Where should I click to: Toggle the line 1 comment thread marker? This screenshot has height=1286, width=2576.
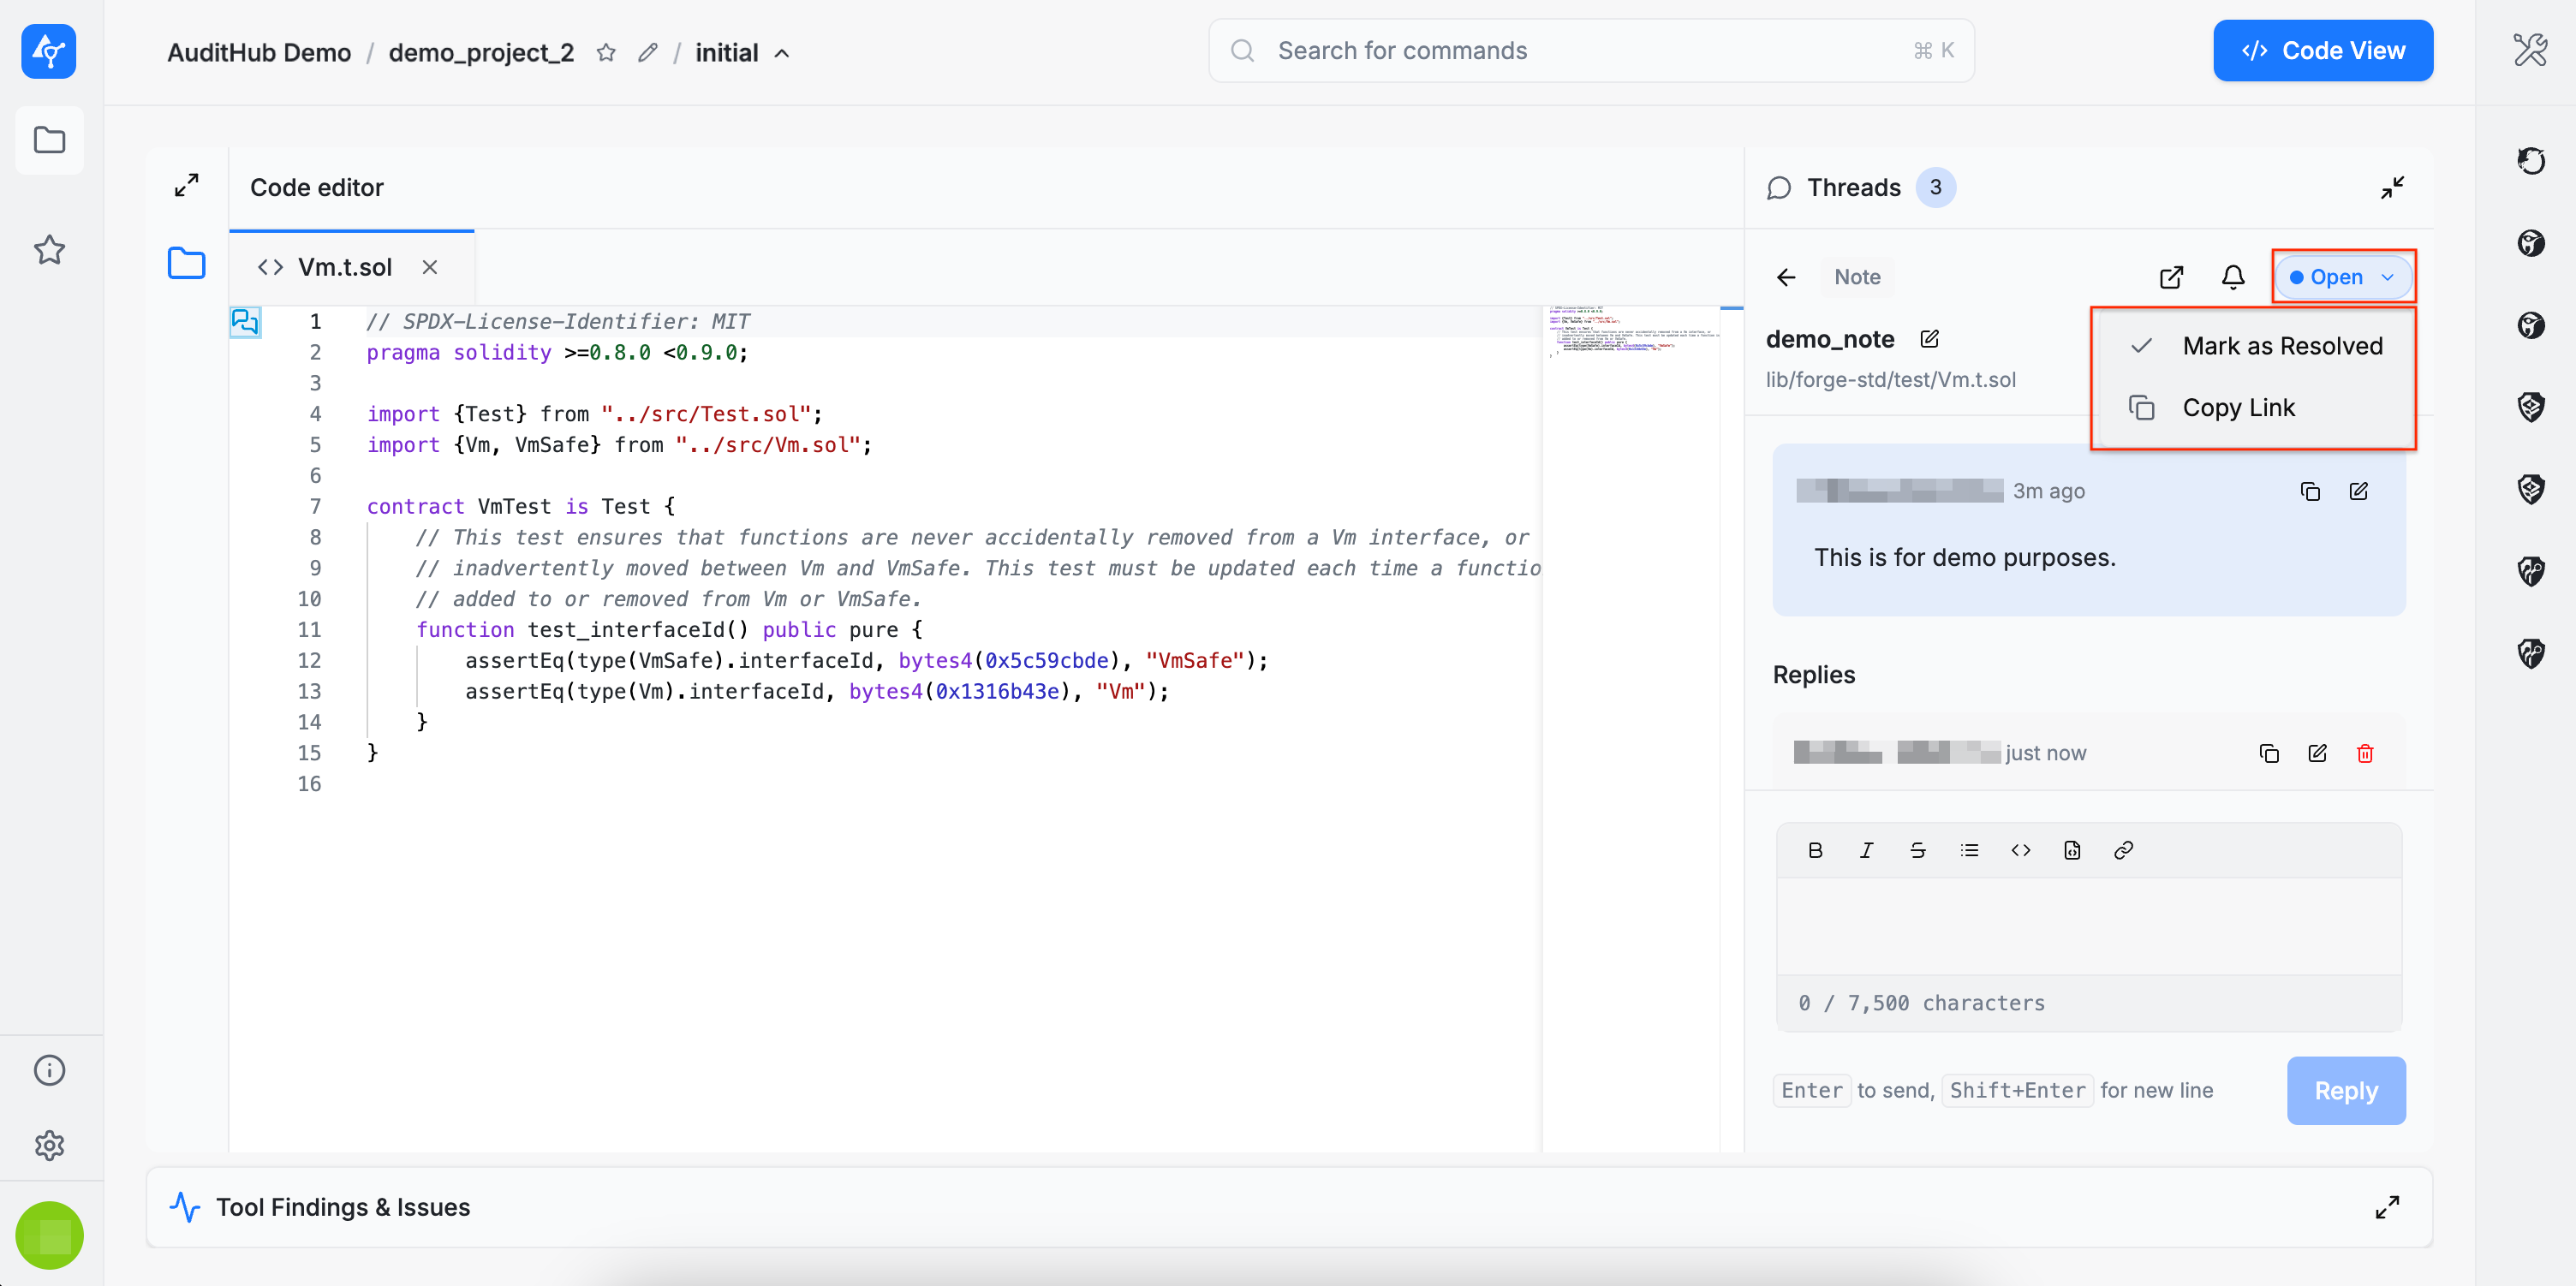tap(245, 321)
